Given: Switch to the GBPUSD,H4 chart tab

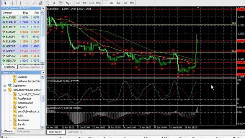Looking at the screenshot, I should pos(75,132).
